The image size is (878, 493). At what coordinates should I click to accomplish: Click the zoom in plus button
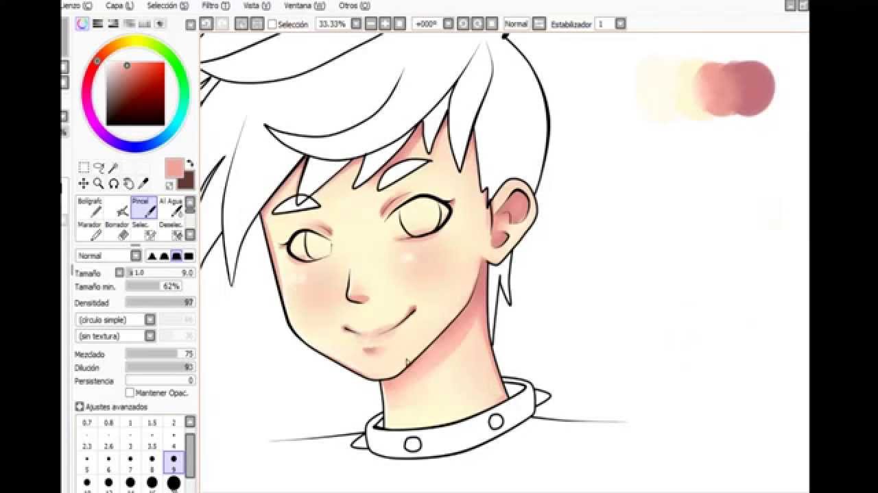click(385, 24)
